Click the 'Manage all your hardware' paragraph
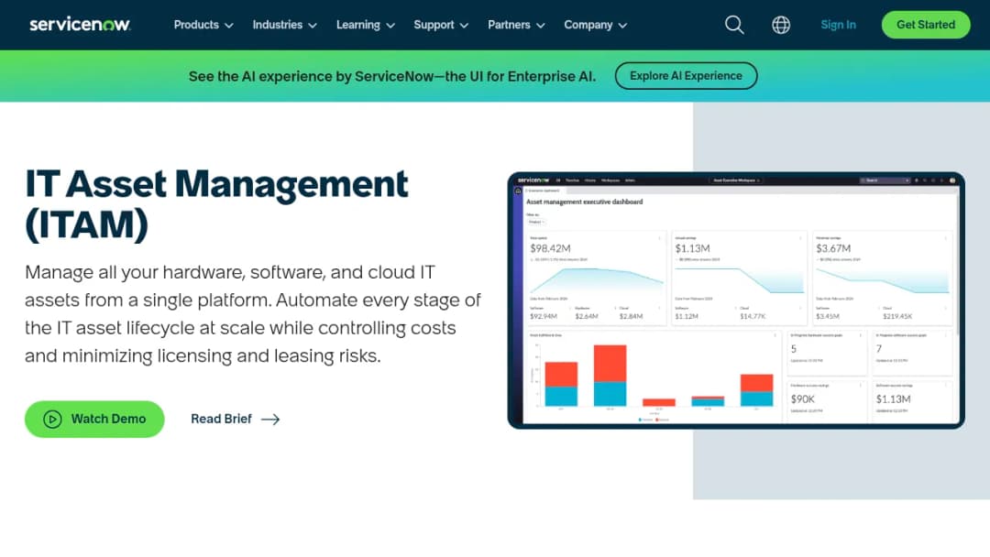Viewport: 990px width, 557px height. [x=253, y=314]
